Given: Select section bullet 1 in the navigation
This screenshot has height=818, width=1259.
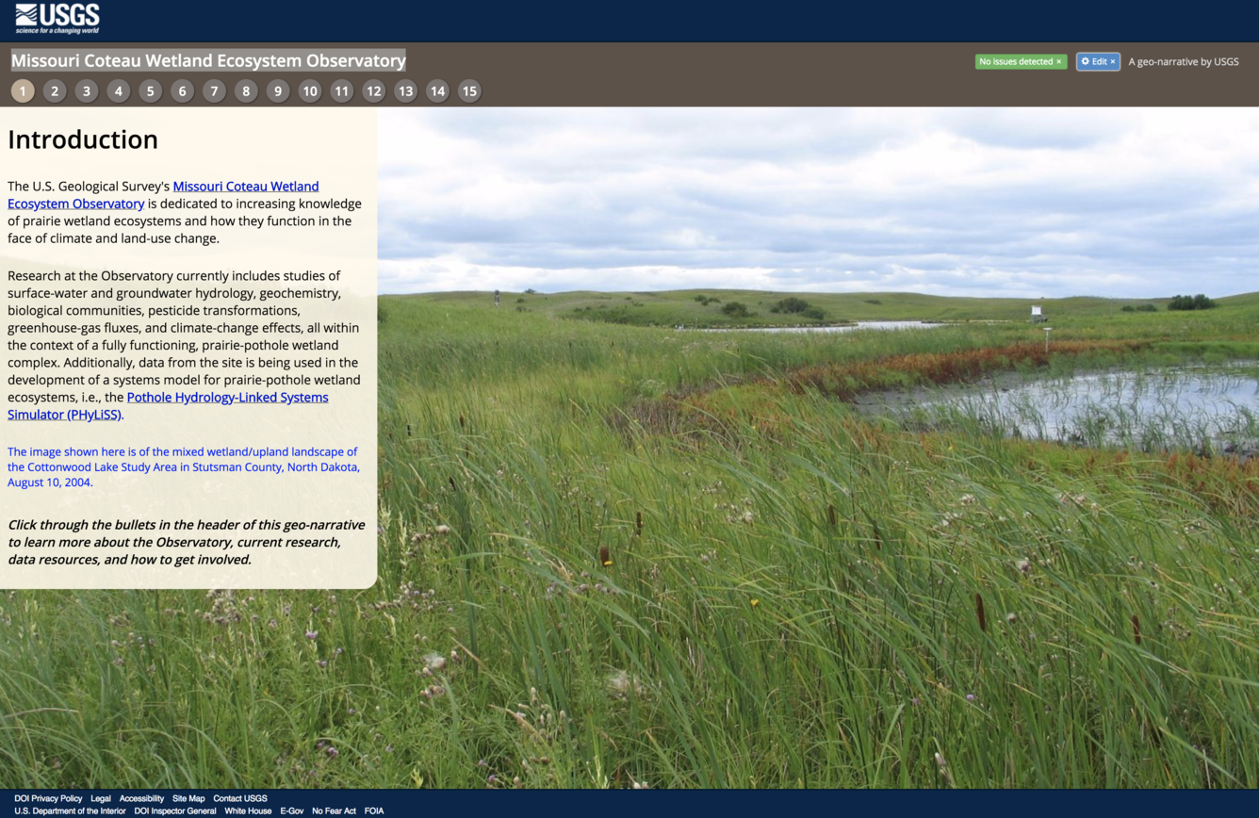Looking at the screenshot, I should point(23,91).
